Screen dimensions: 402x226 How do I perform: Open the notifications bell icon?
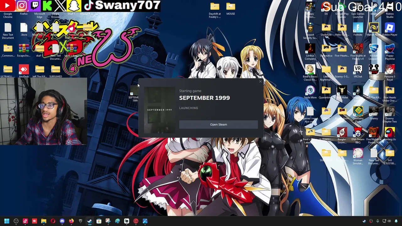tap(396, 221)
